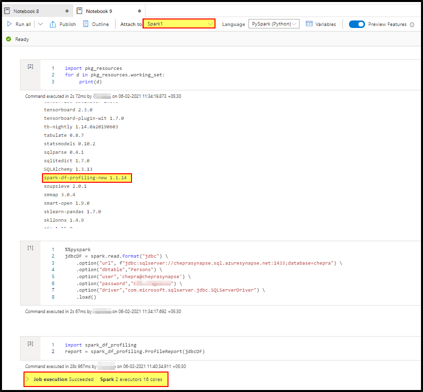Image resolution: width=423 pixels, height=392 pixels.
Task: Click the ProfileReport(jdbcDF) code line
Action: pos(135,352)
